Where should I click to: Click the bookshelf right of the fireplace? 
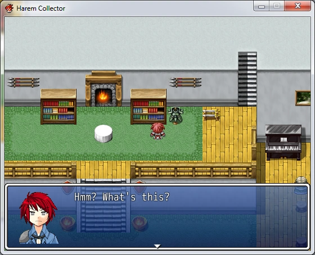148,107
